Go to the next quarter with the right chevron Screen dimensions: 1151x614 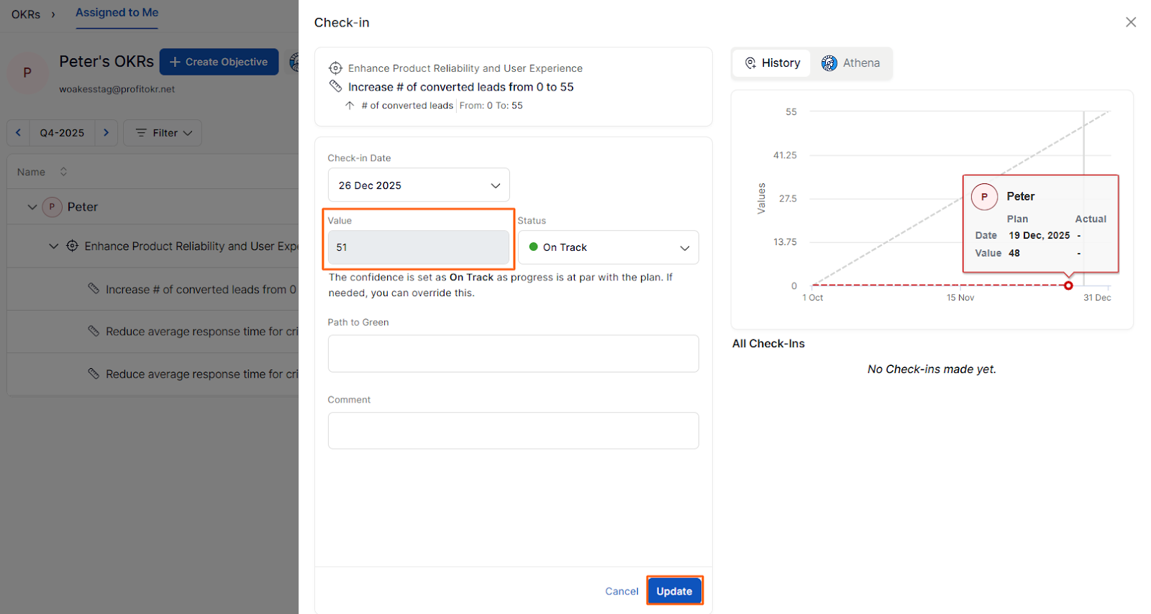(106, 133)
